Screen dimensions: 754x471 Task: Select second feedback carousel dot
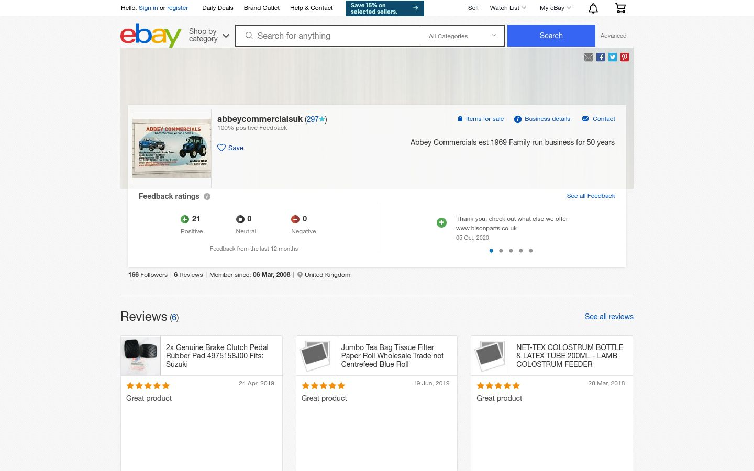(501, 251)
